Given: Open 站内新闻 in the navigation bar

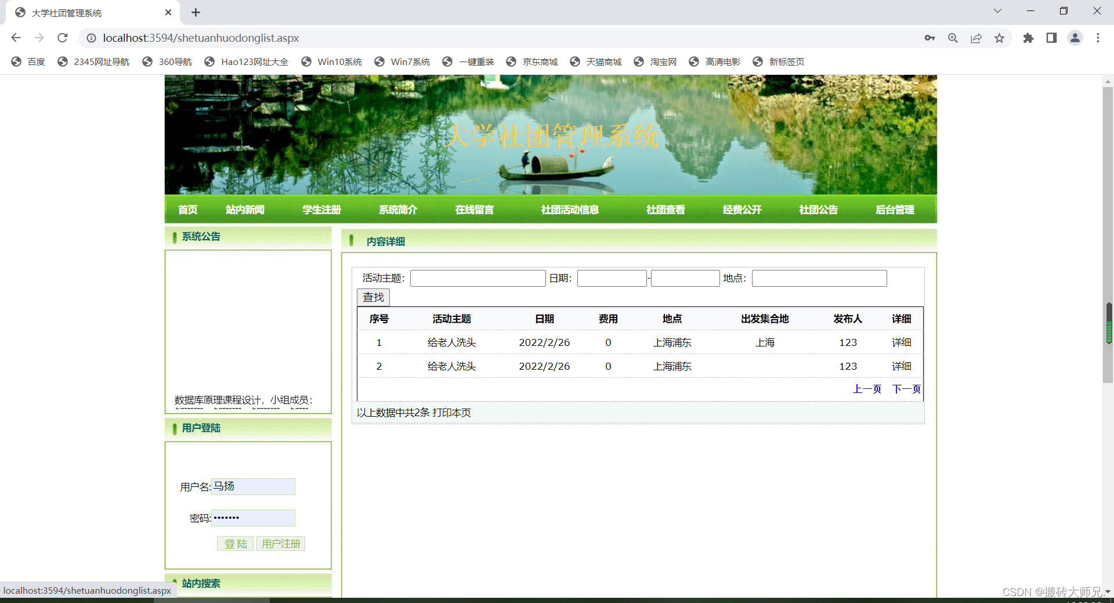Looking at the screenshot, I should coord(245,210).
